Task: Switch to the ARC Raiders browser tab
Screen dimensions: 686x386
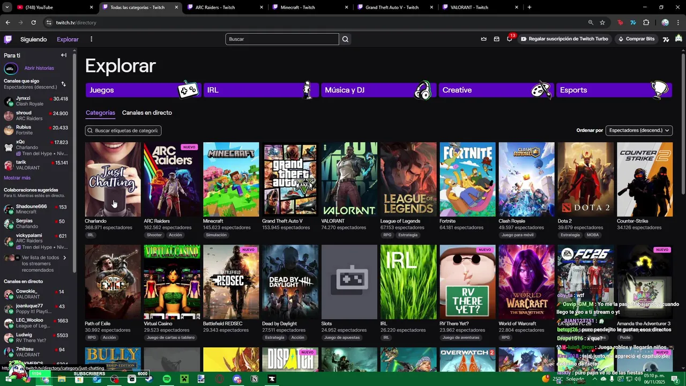Action: click(225, 7)
